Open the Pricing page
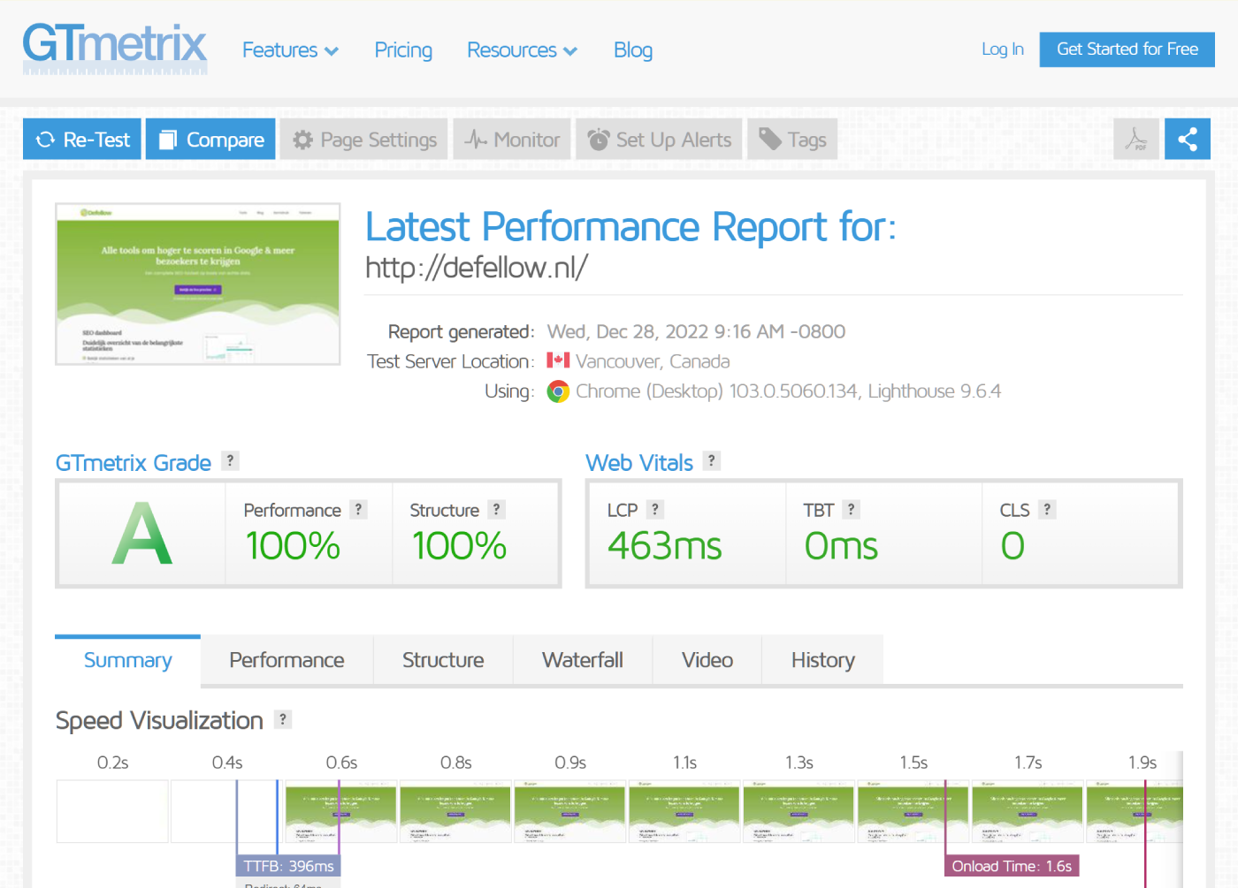 [x=403, y=50]
